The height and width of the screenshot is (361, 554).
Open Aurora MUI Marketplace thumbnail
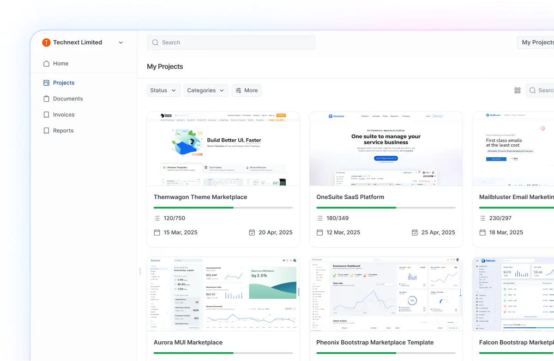tap(223, 294)
